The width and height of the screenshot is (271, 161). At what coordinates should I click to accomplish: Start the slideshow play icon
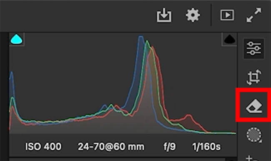pyautogui.click(x=227, y=15)
